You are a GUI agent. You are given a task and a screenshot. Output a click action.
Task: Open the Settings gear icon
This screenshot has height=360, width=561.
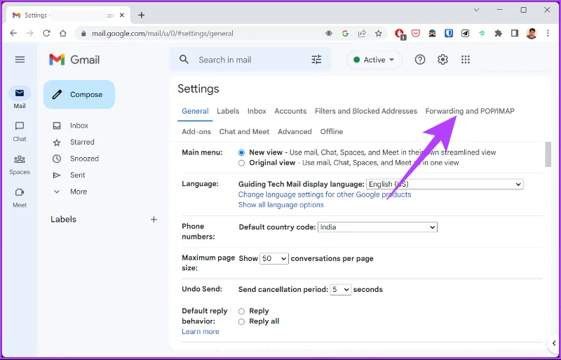pyautogui.click(x=442, y=60)
